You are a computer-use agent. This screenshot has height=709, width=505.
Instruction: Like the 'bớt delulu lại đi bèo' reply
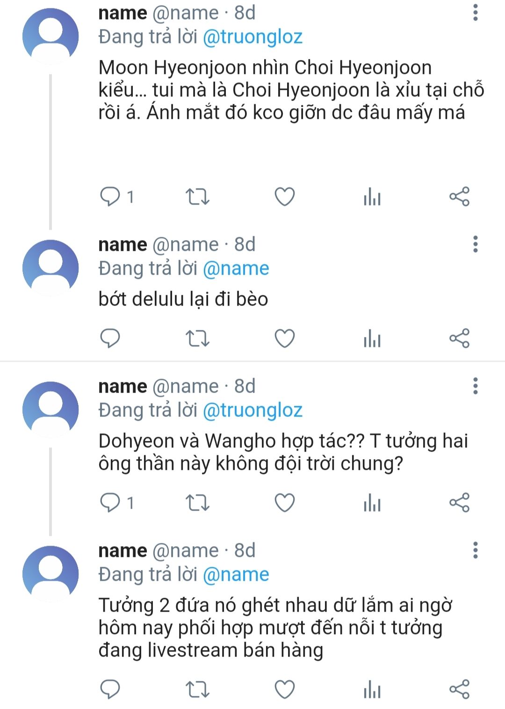pos(284,338)
